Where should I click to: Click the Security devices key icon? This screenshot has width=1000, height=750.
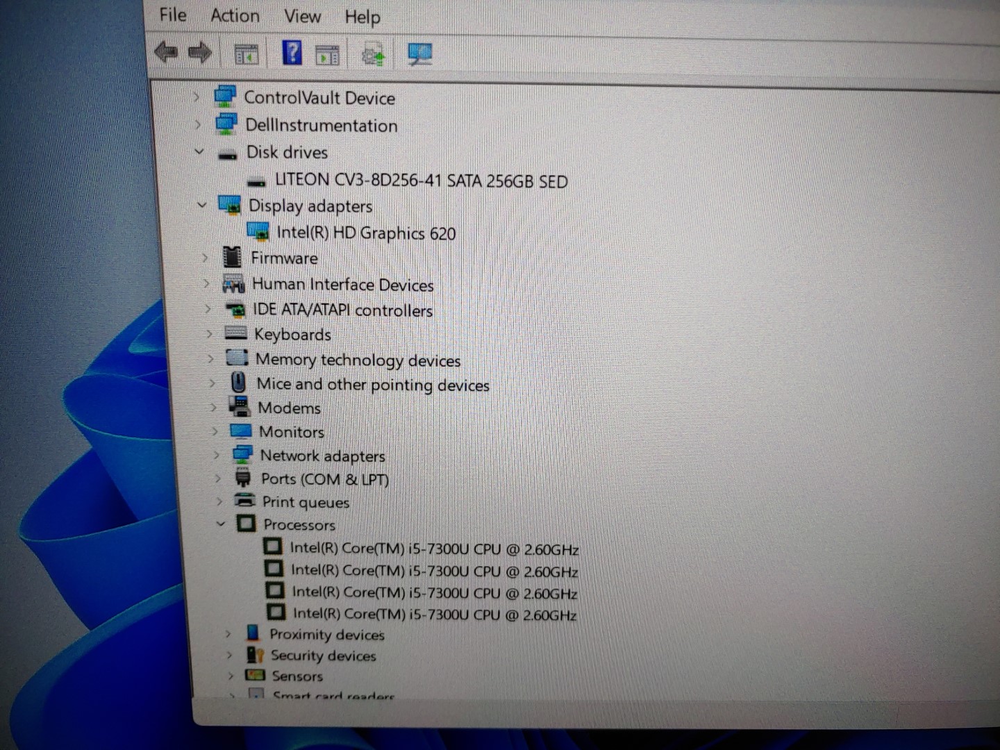tap(255, 654)
